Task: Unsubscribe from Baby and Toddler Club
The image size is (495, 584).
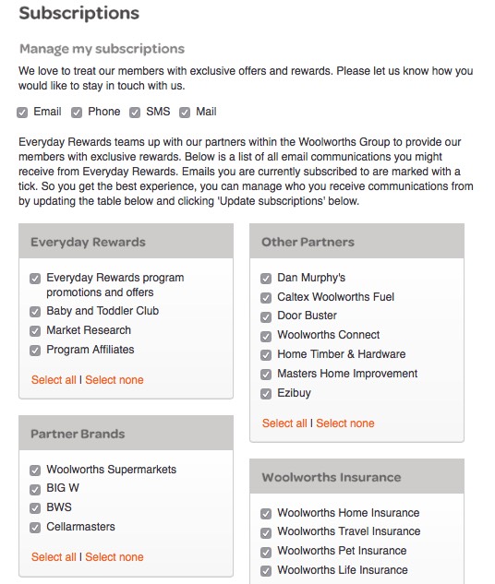Action: click(35, 312)
